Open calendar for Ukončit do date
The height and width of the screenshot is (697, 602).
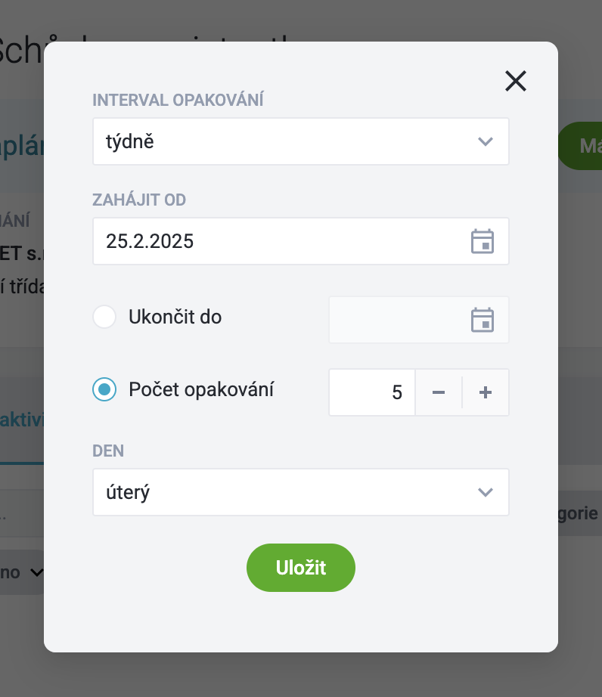pyautogui.click(x=483, y=320)
